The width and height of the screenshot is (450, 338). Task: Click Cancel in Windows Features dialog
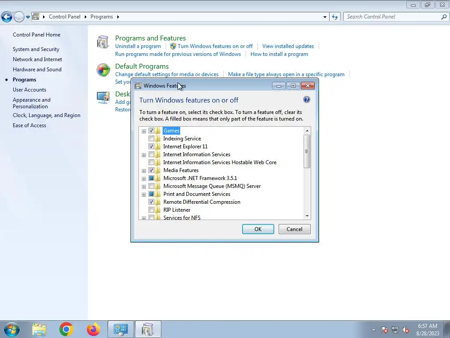tap(294, 229)
